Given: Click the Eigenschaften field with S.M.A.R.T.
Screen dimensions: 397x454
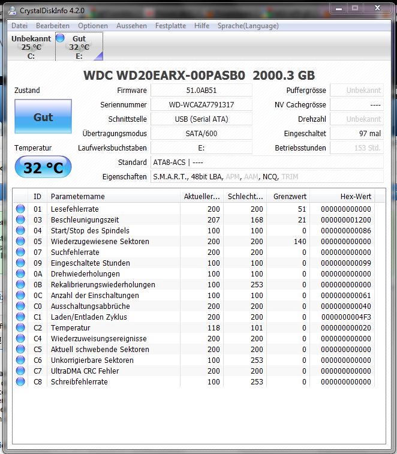Looking at the screenshot, I should click(267, 176).
